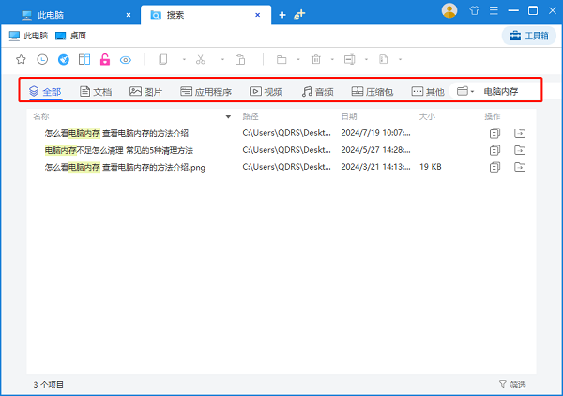
Task: Expand the 名称 column dropdown arrow
Action: [228, 117]
